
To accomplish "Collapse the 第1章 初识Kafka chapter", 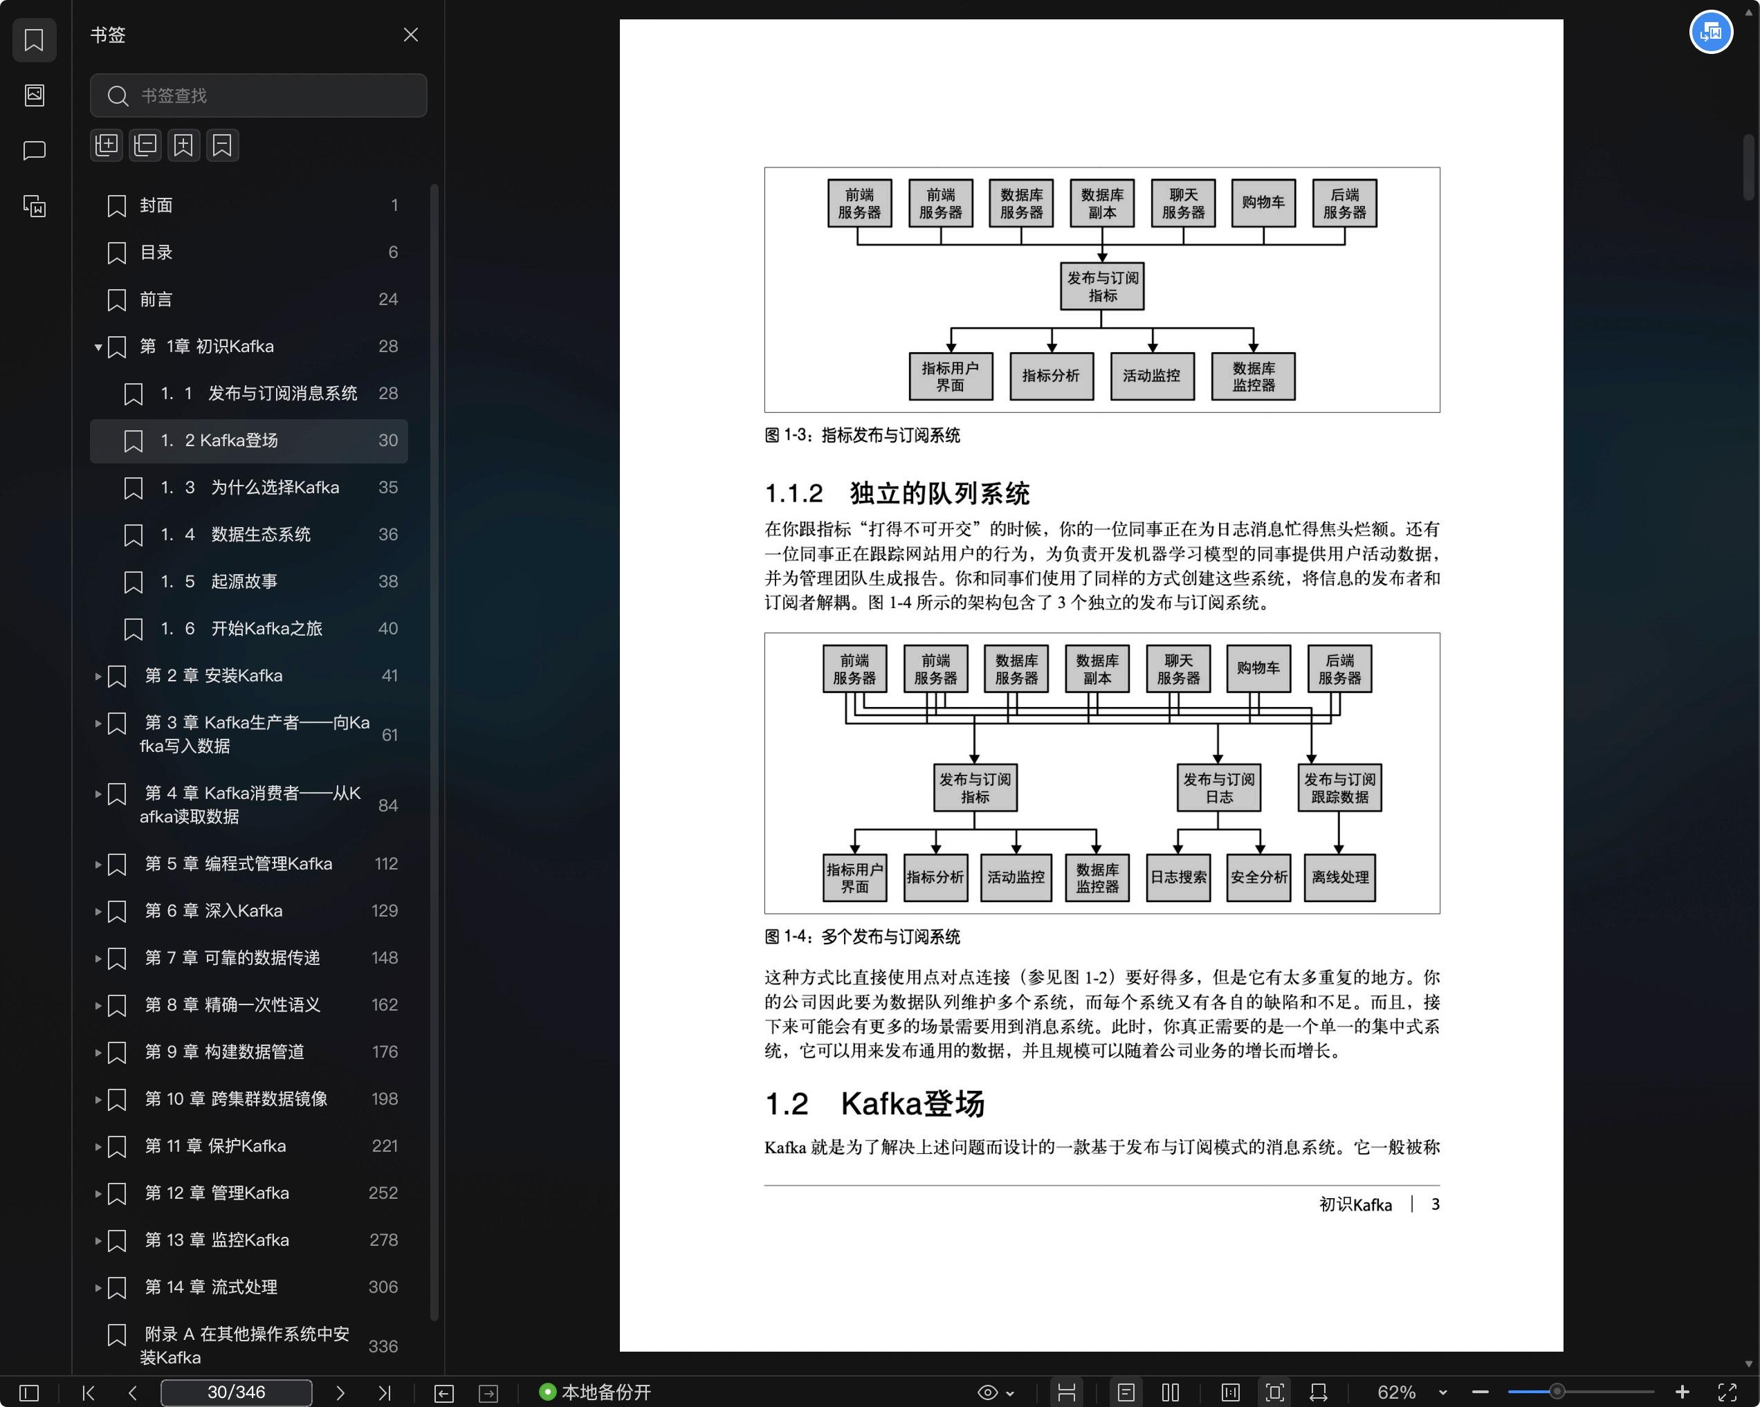I will click(98, 347).
